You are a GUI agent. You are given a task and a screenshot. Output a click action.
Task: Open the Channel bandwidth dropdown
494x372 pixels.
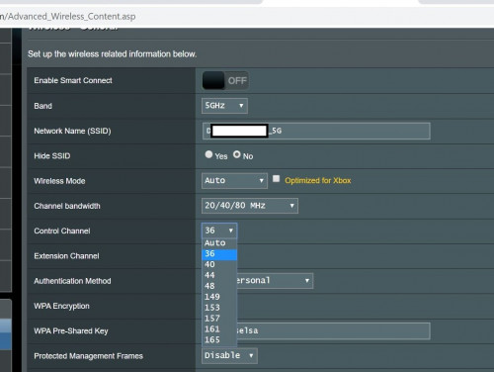pyautogui.click(x=250, y=206)
